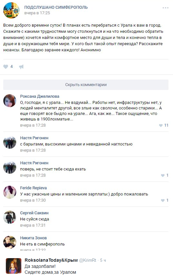Open the @KrimRt handle
Viewport: 173px width, 276px height.
tap(88, 260)
